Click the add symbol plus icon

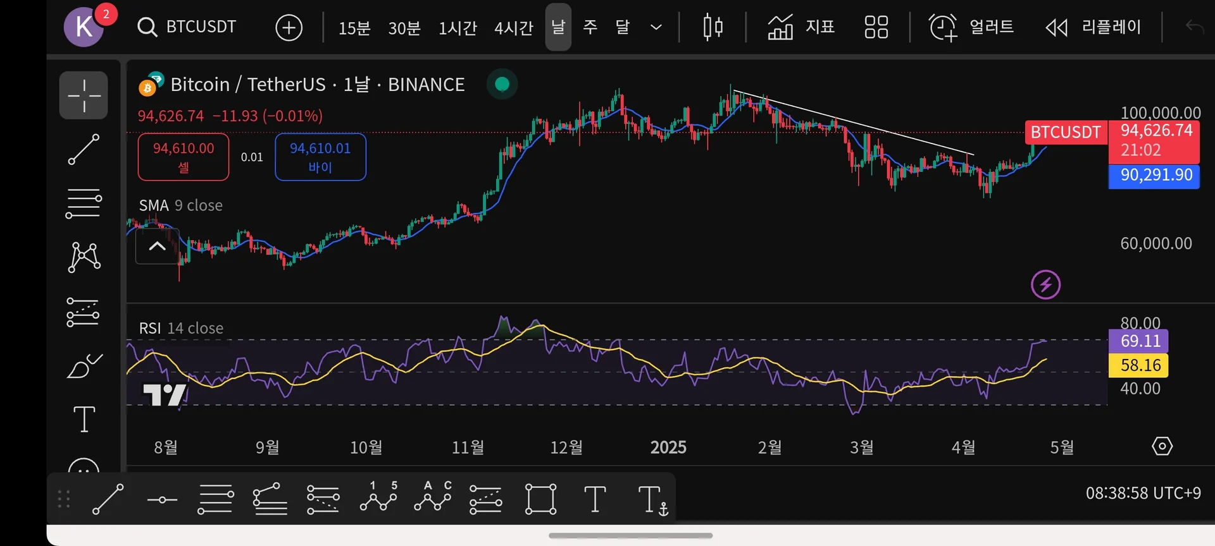(x=289, y=28)
